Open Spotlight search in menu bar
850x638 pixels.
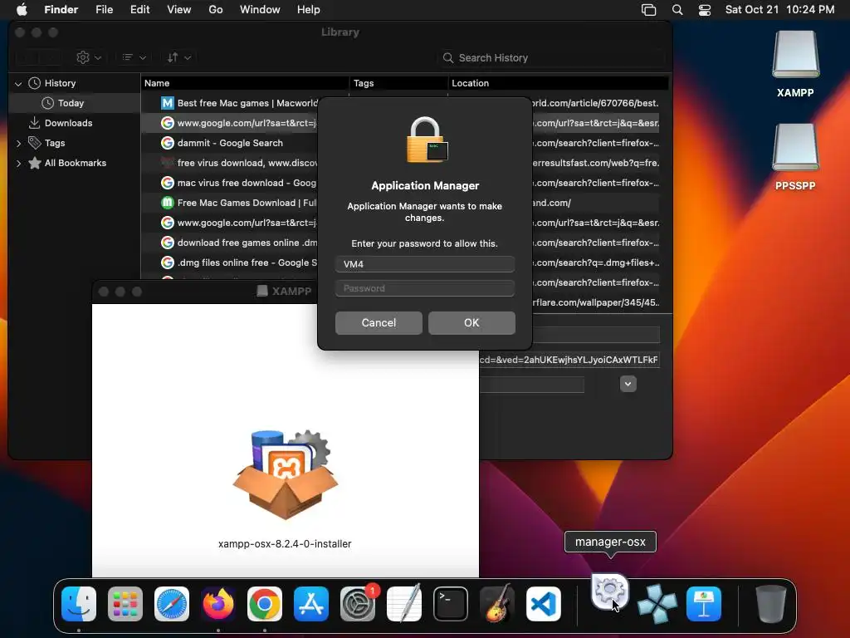(x=677, y=10)
